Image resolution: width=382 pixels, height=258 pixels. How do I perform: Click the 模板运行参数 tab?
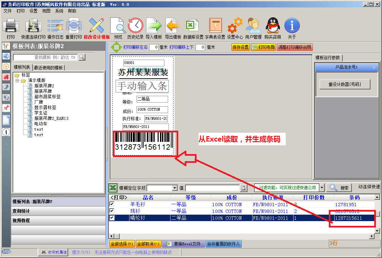[x=328, y=58]
